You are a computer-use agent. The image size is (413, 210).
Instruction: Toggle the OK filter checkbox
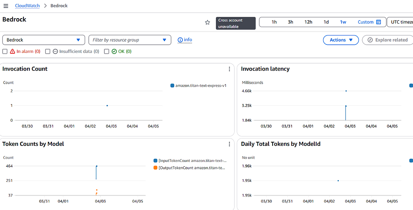pyautogui.click(x=106, y=51)
